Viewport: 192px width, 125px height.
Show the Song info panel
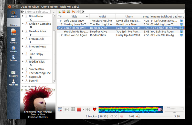[x=13, y=74]
